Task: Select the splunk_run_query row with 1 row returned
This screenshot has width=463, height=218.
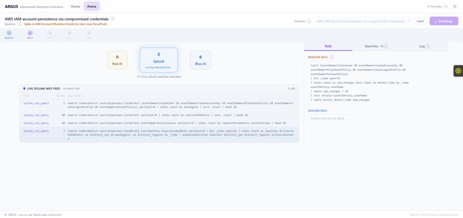Action: (159, 105)
